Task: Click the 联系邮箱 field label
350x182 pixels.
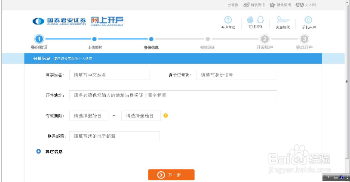Action: click(x=57, y=136)
